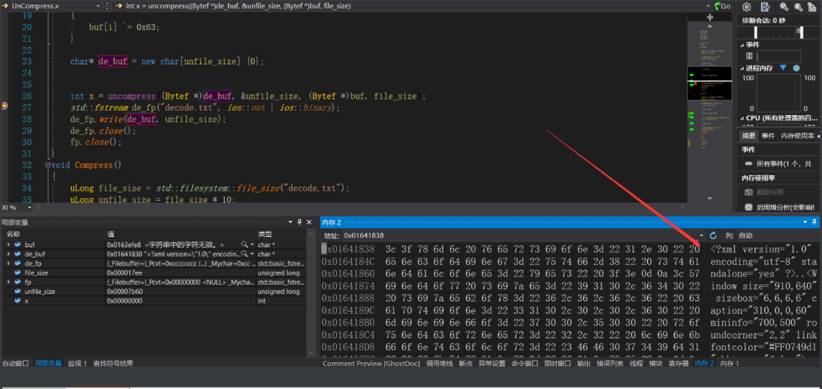This screenshot has height=389, width=822.
Task: Expand the buf variable row
Action: coord(8,244)
